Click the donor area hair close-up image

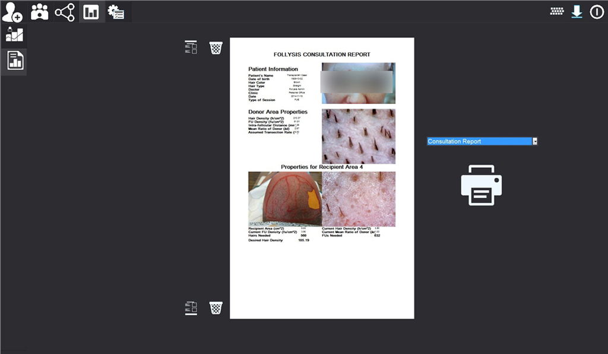(358, 136)
